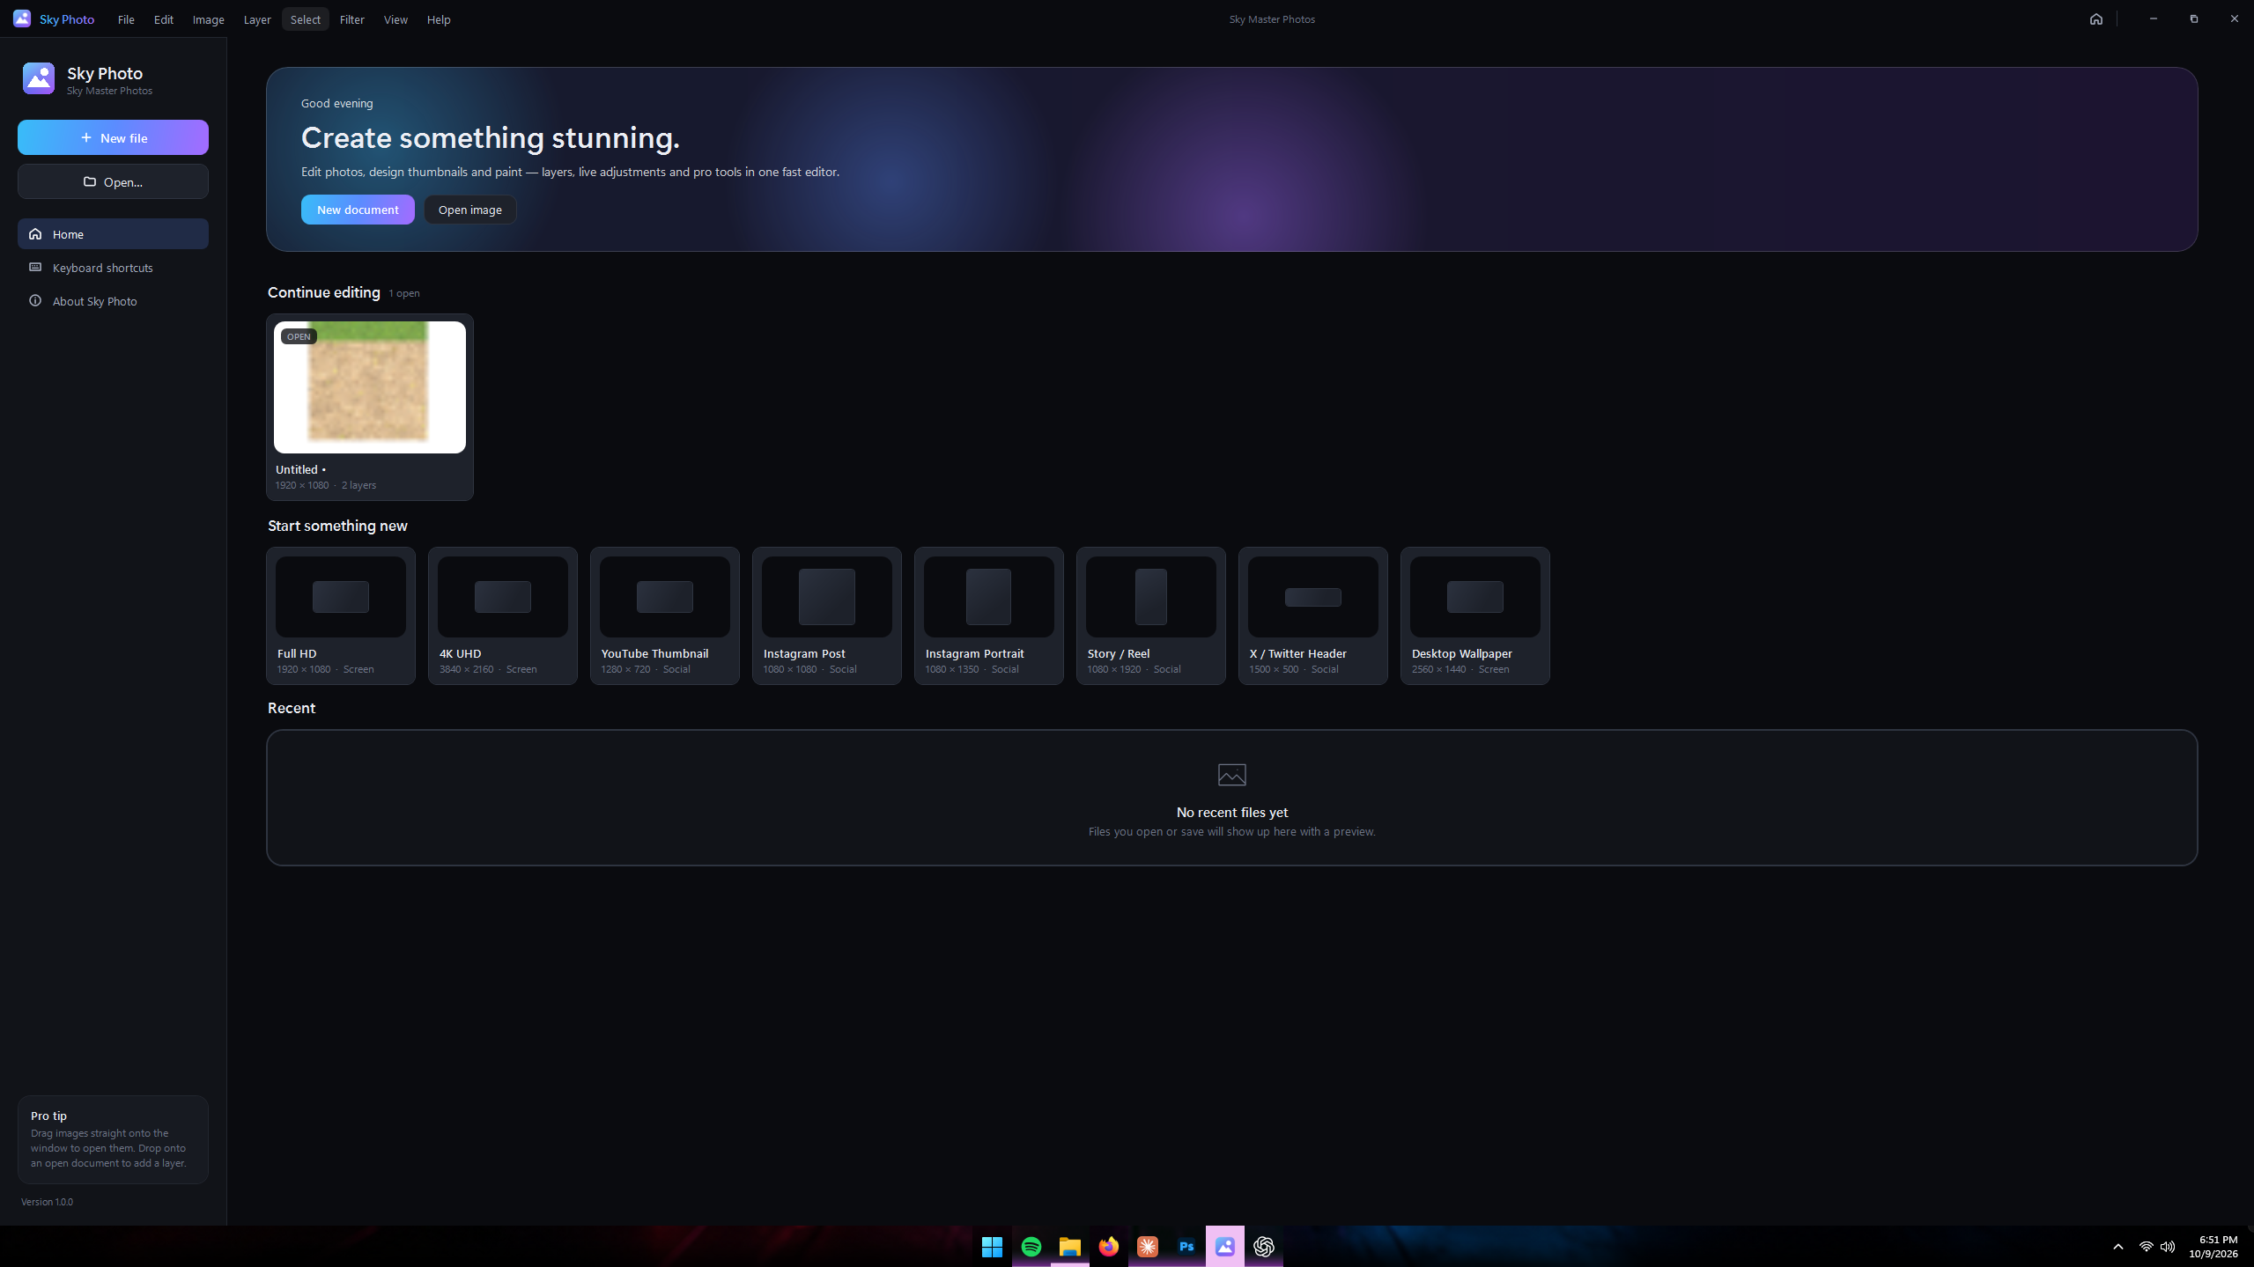
Task: Choose the X / Twitter Header preset
Action: pos(1313,615)
